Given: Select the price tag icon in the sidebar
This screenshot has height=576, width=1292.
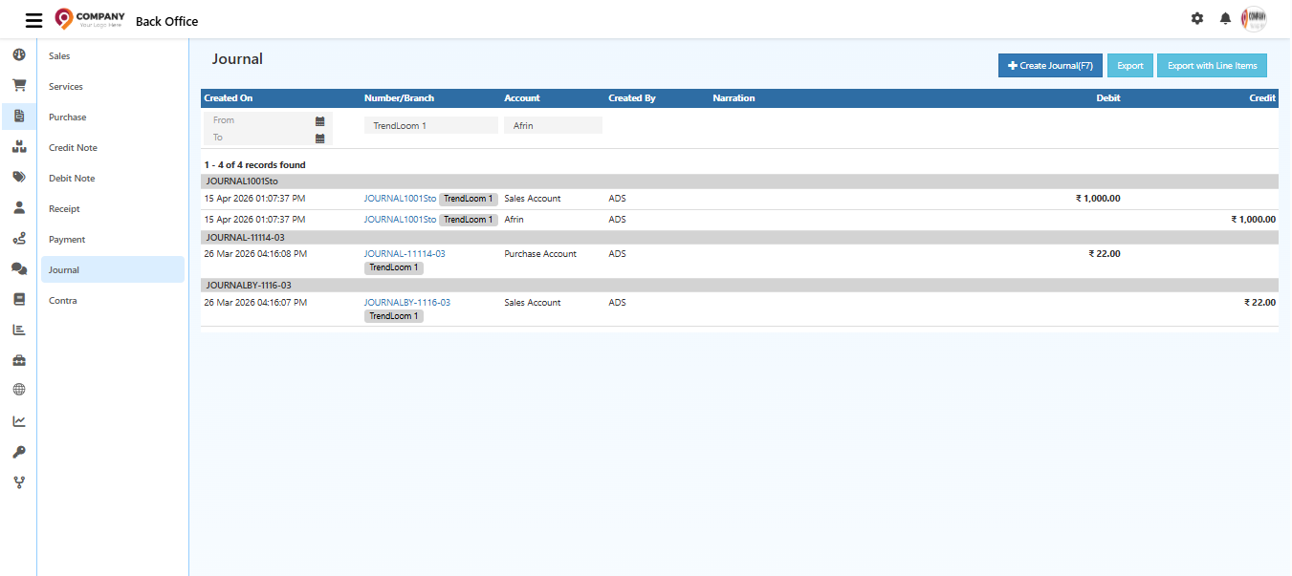Looking at the screenshot, I should [x=18, y=177].
